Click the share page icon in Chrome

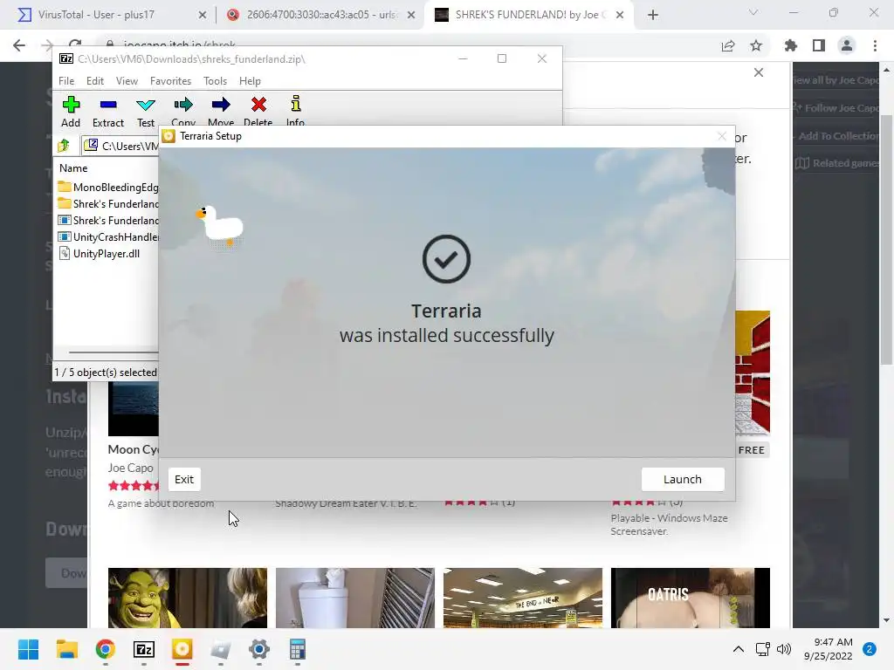point(728,45)
